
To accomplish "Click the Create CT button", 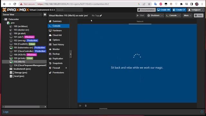I will 179,10.
